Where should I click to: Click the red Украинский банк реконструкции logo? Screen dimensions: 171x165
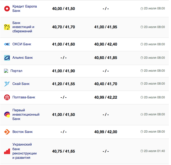(x=7, y=151)
